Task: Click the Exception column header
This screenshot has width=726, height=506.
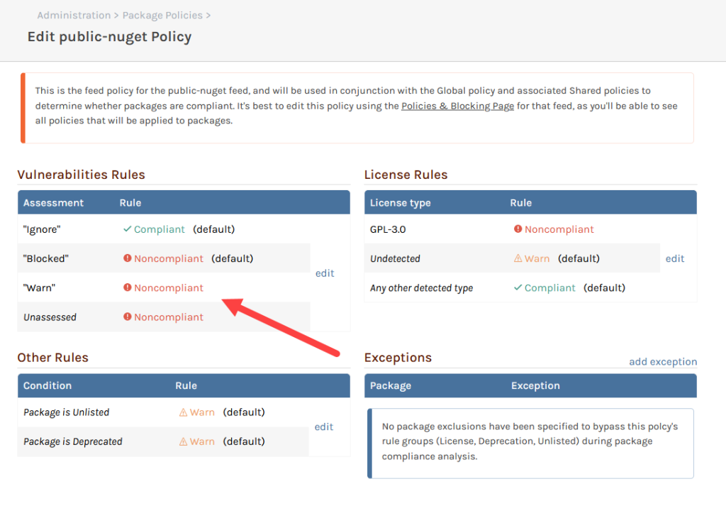Action: [x=535, y=385]
